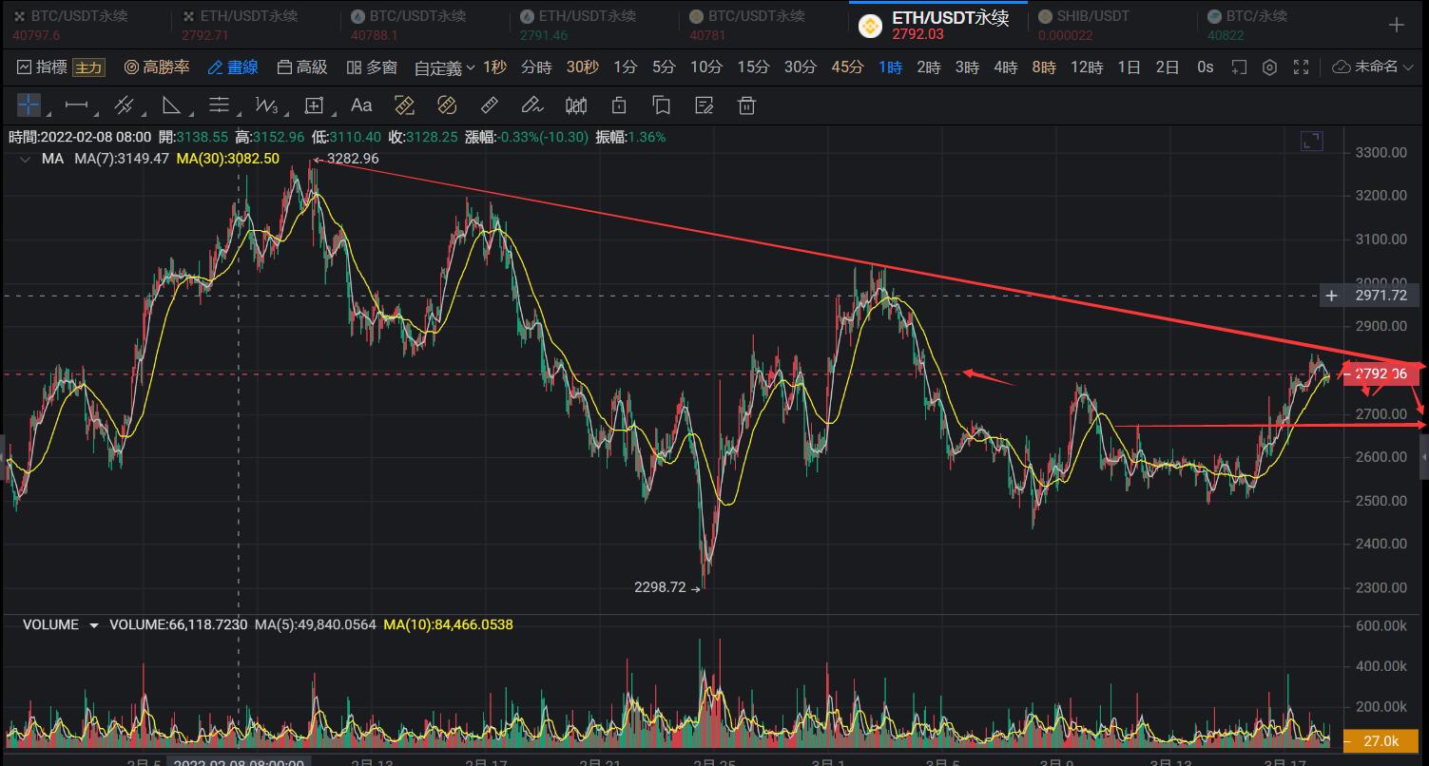Choose the Aa text annotation tool
This screenshot has width=1429, height=766.
tap(361, 105)
